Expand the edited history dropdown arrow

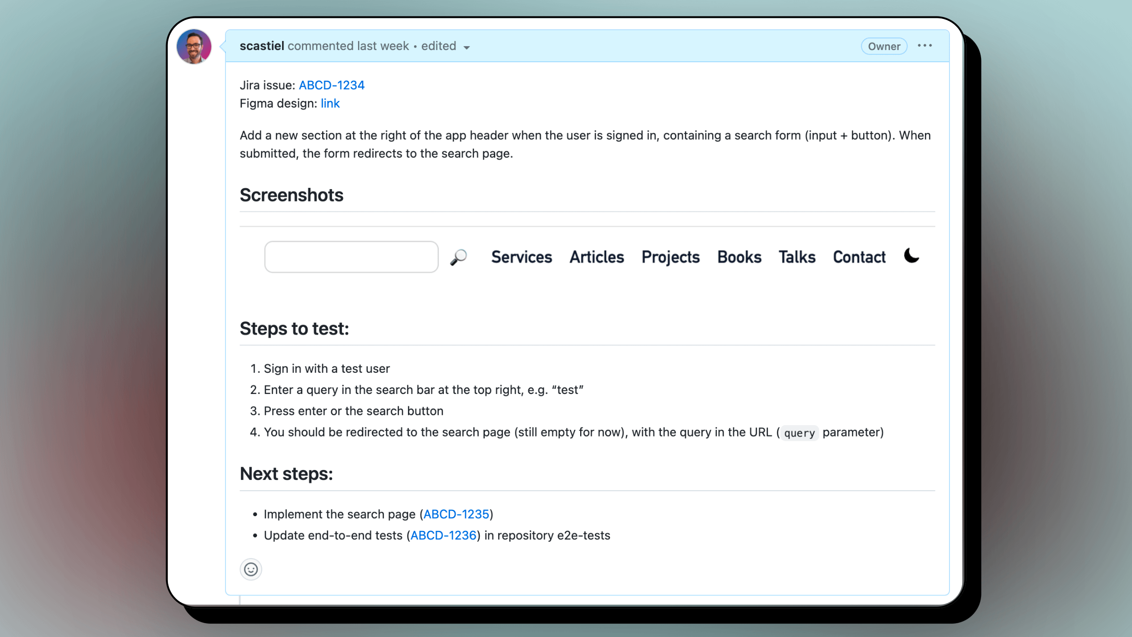point(466,47)
